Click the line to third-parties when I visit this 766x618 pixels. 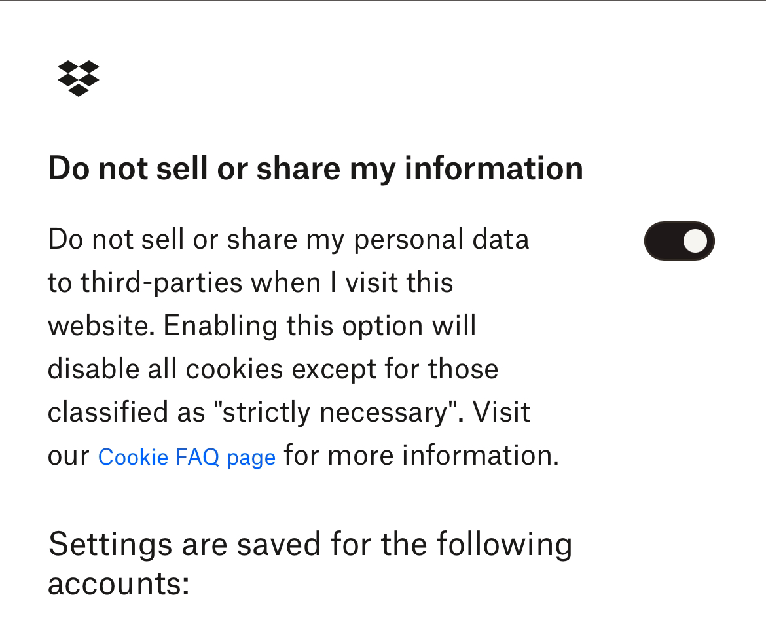251,283
